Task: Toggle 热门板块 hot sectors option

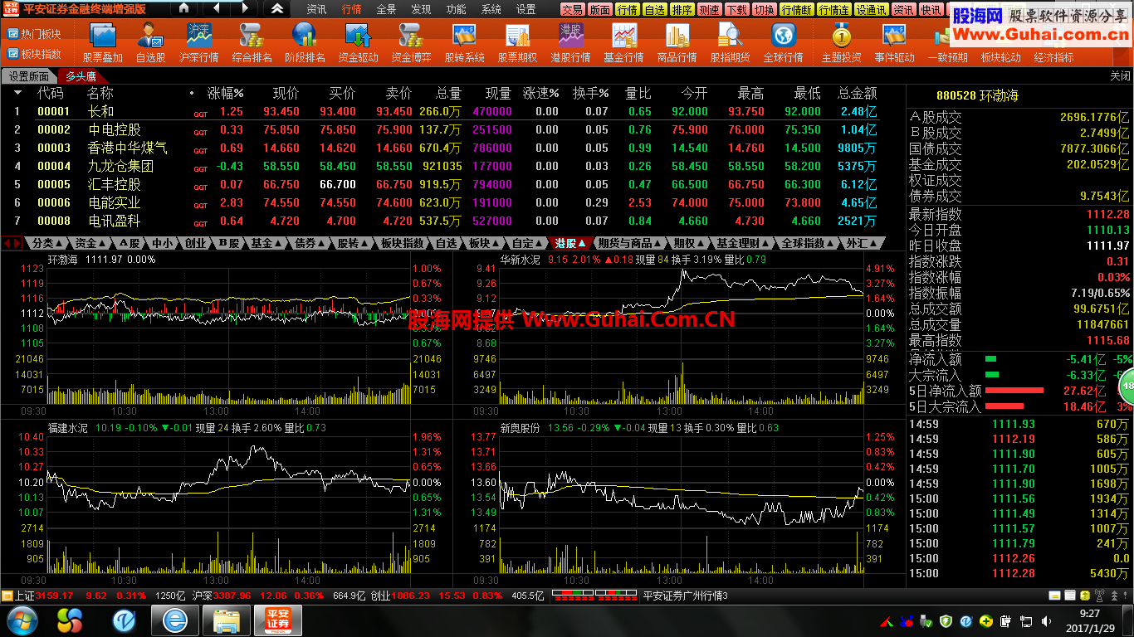Action: coord(34,34)
